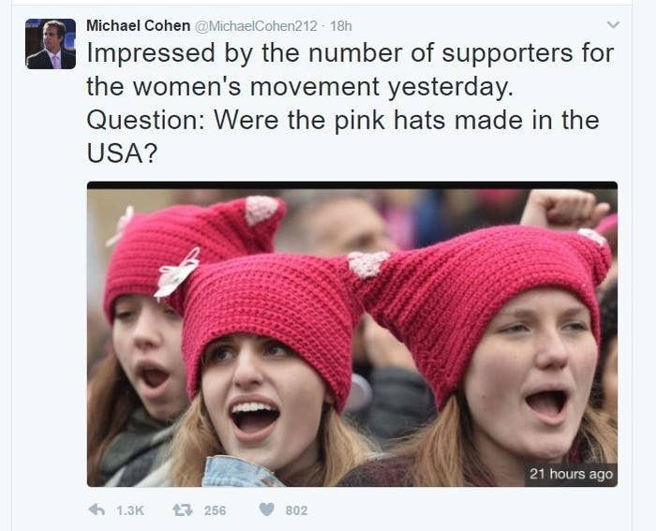Open tweet details via the 'Impressed by' text line
The height and width of the screenshot is (531, 656).
350,54
